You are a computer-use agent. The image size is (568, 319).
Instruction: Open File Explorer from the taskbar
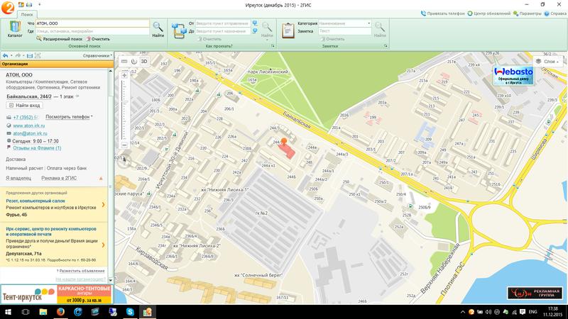(43, 312)
